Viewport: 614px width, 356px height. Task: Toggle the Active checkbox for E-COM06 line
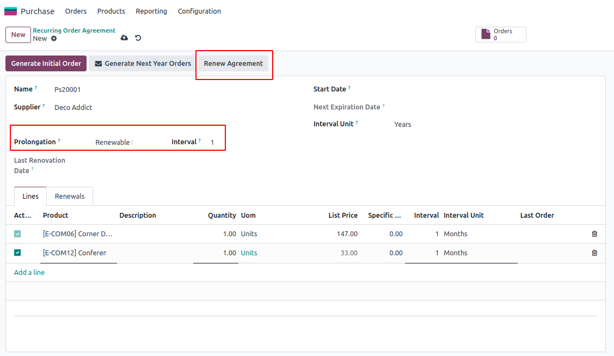pyautogui.click(x=17, y=234)
